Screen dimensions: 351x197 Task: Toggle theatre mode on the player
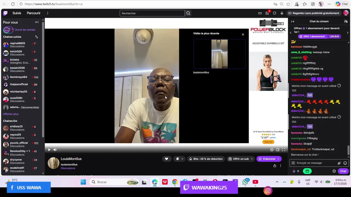[278, 150]
